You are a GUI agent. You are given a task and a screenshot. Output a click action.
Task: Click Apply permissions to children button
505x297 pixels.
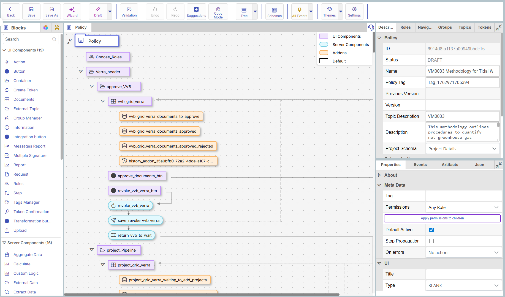point(442,218)
